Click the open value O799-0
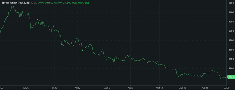This screenshot has width=235, height=90. tap(42, 3)
